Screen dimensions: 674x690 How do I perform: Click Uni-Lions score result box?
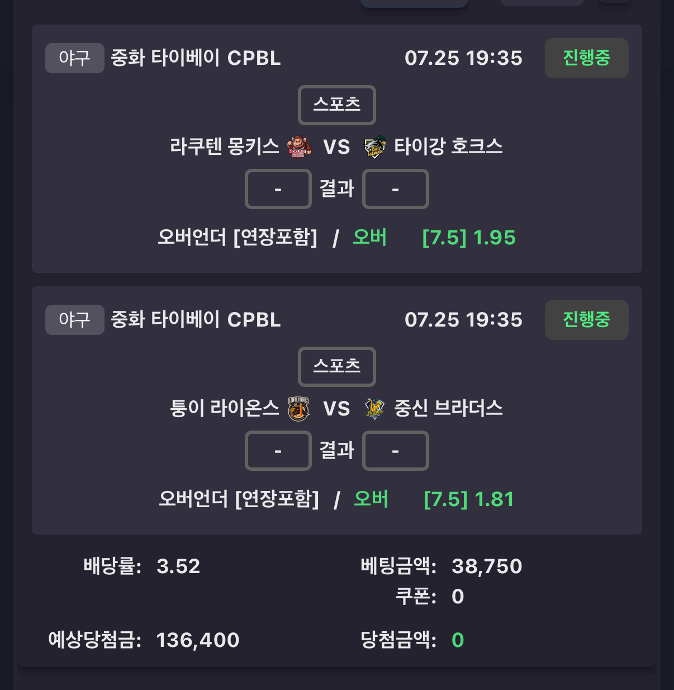tap(278, 451)
